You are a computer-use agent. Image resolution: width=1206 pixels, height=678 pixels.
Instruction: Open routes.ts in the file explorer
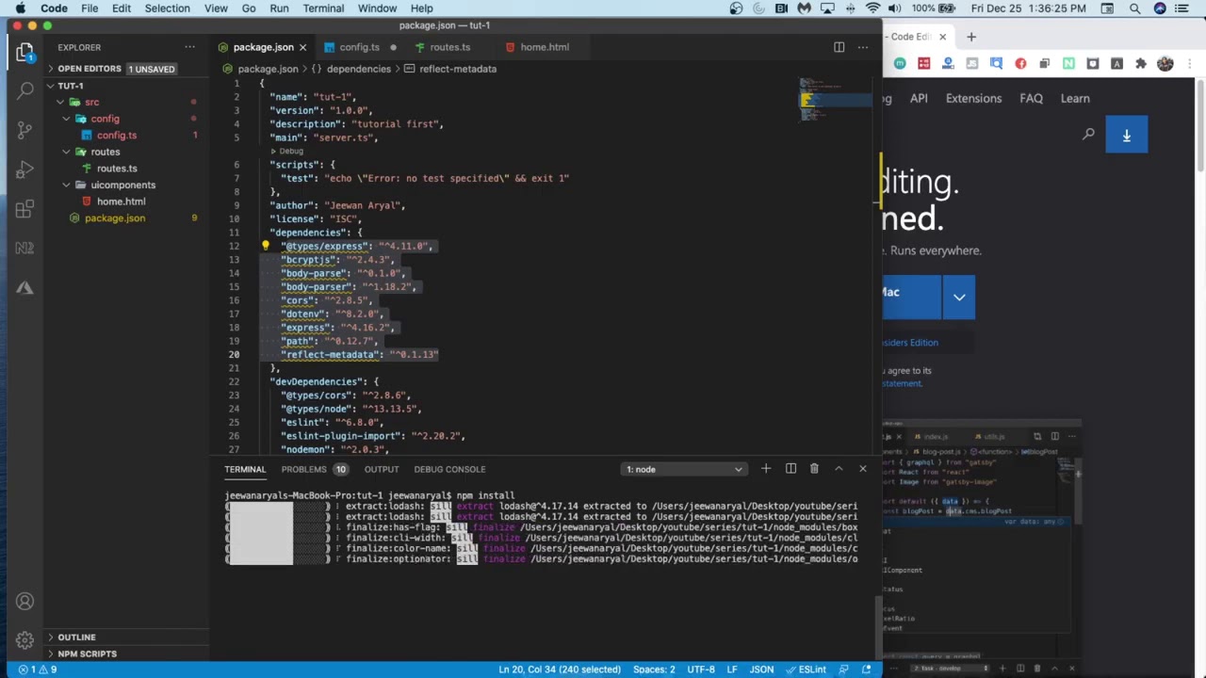coord(116,169)
